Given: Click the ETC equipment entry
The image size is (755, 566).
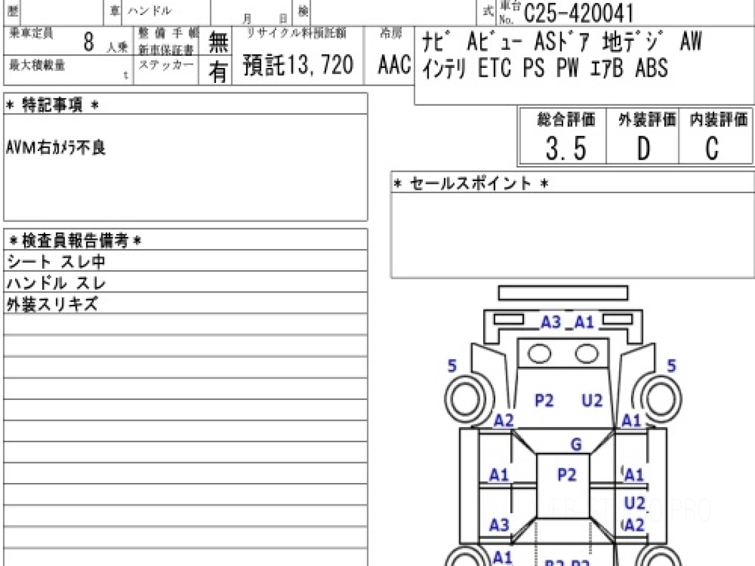Looking at the screenshot, I should tap(495, 68).
